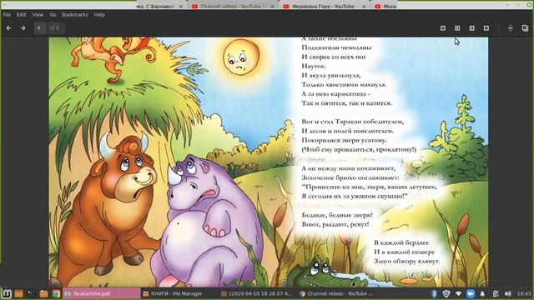Open the File menu

pyautogui.click(x=7, y=15)
